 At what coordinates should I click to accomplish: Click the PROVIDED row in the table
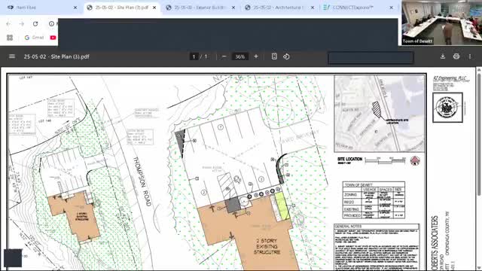point(374,215)
